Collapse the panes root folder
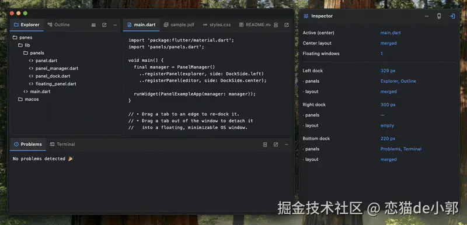Screen dimensions: 467x225 point(15,38)
